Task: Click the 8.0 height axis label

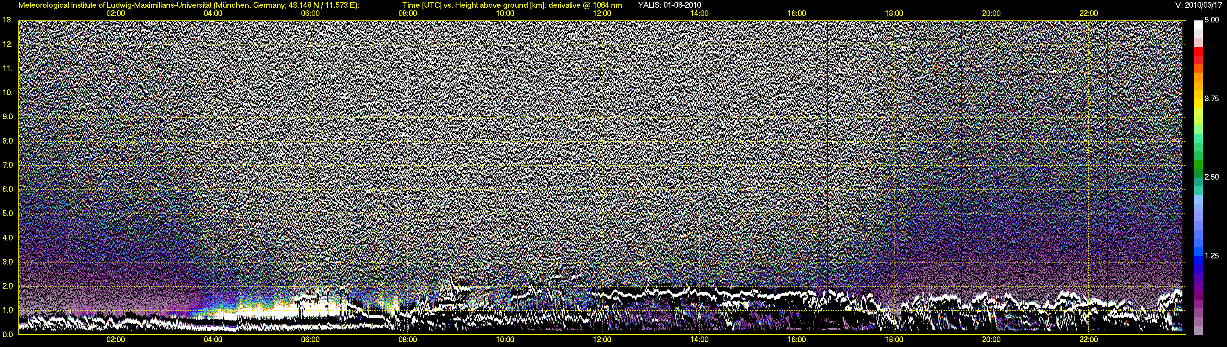Action: coord(8,141)
